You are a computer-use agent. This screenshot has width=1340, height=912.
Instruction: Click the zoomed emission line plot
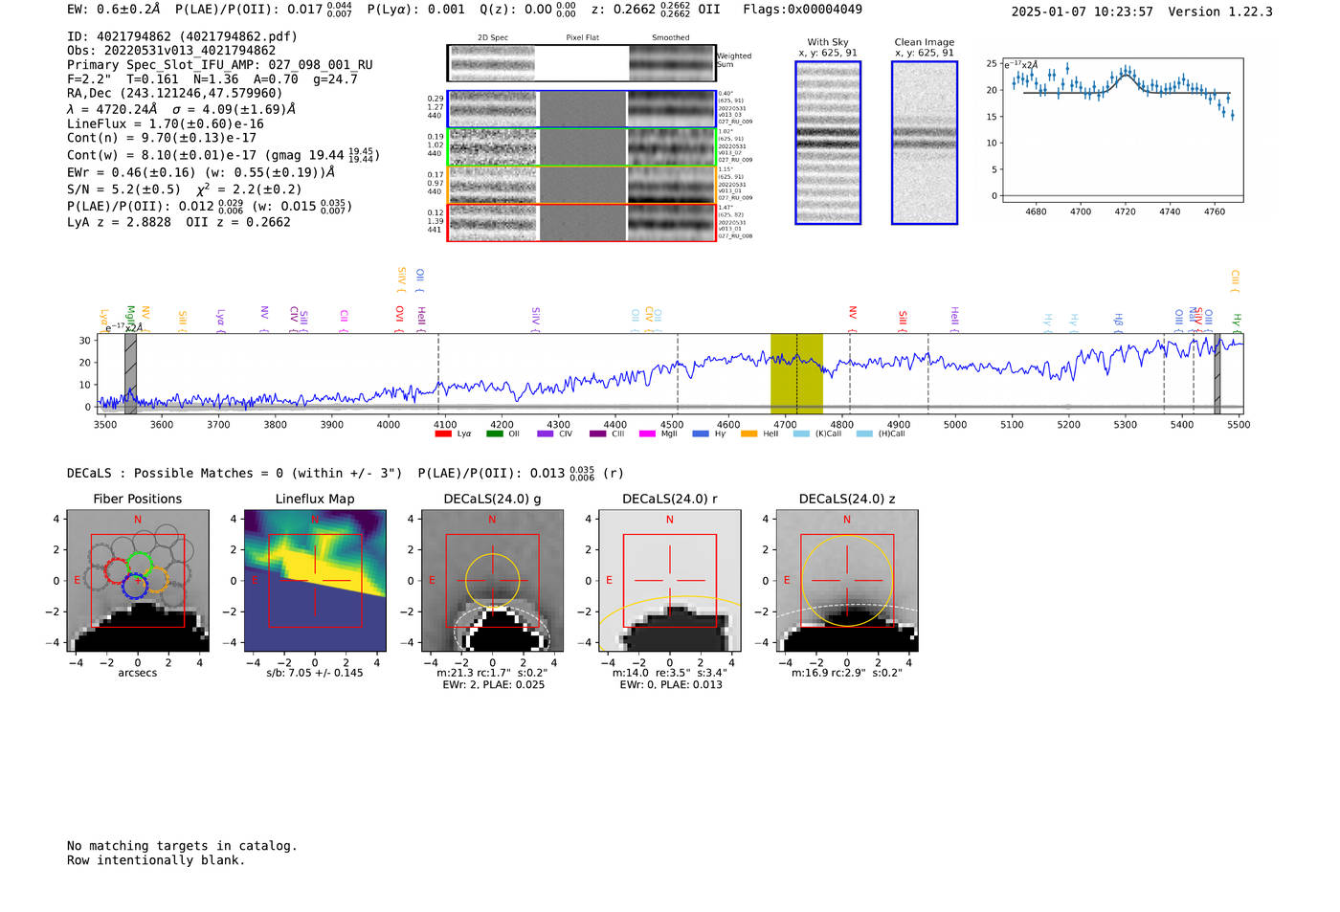coord(1122,131)
